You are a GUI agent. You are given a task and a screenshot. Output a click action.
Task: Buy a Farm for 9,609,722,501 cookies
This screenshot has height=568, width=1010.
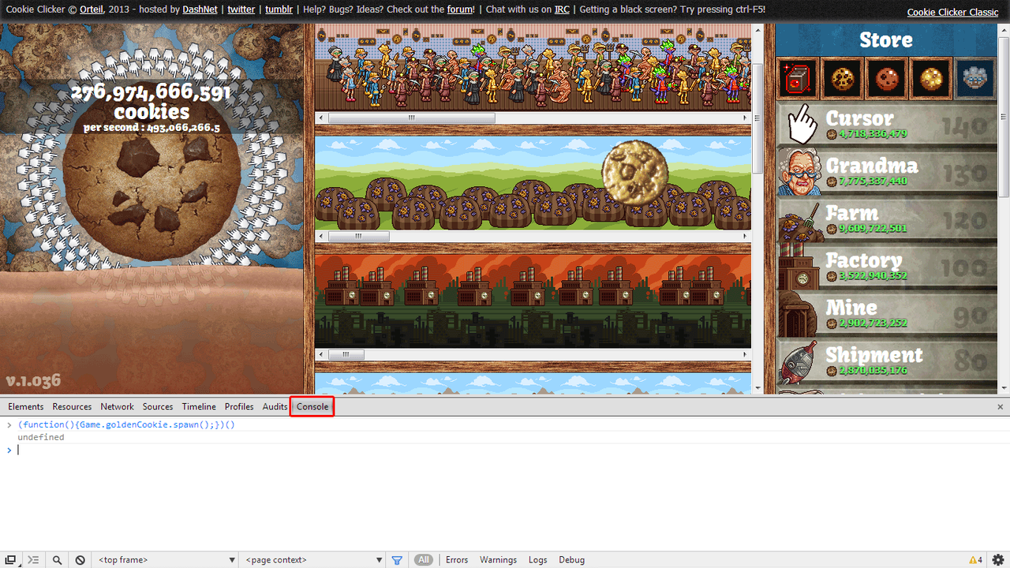[x=888, y=219]
